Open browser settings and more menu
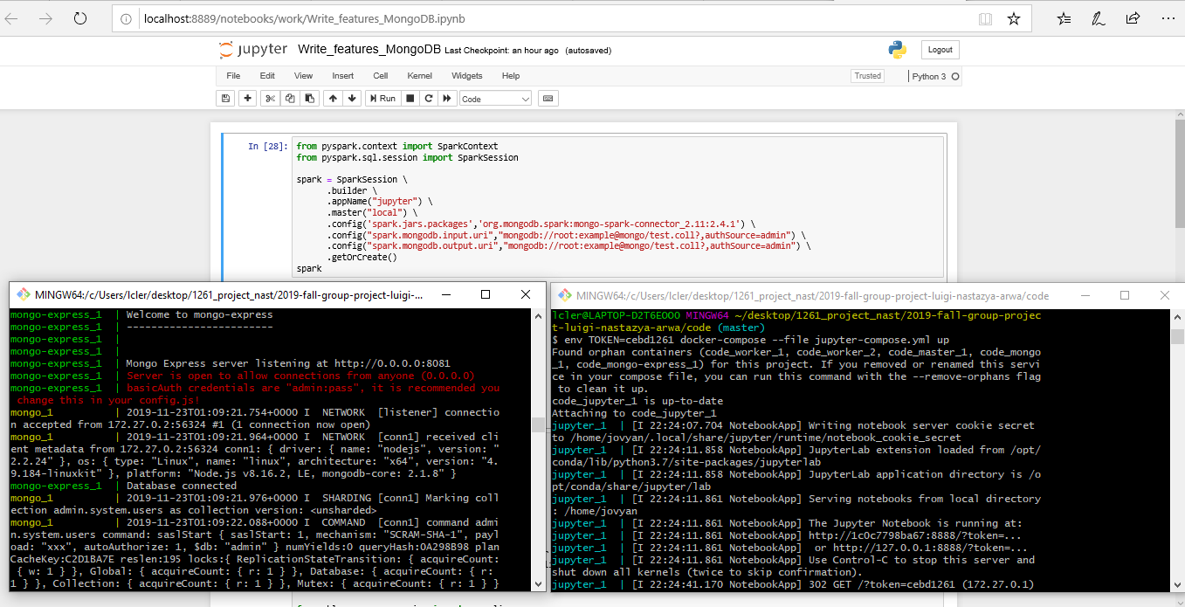 (1167, 18)
